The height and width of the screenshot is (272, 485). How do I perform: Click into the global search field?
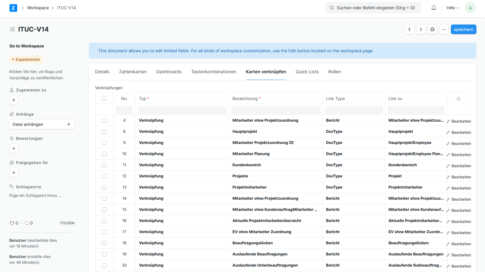tap(373, 8)
